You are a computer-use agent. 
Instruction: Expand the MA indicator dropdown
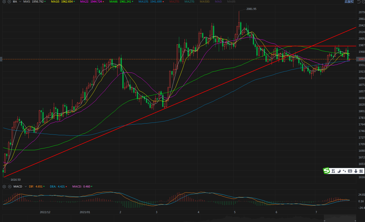[20, 2]
